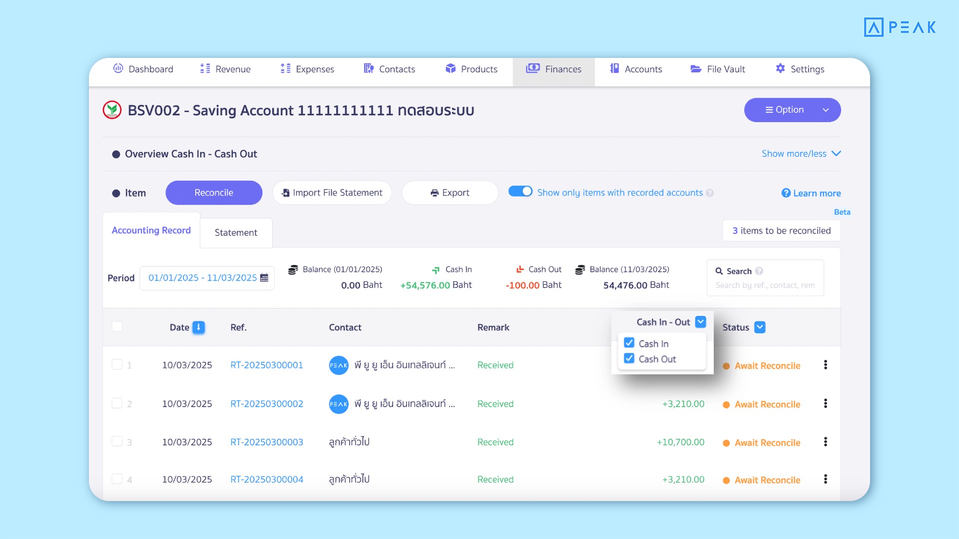Viewport: 959px width, 539px height.
Task: Open the Status filter dropdown
Action: pos(760,327)
